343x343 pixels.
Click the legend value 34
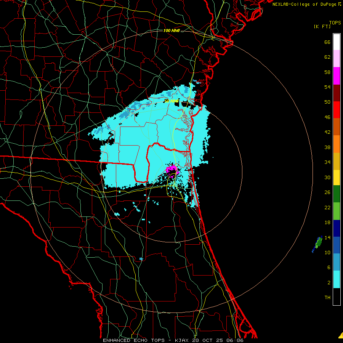[327, 162]
